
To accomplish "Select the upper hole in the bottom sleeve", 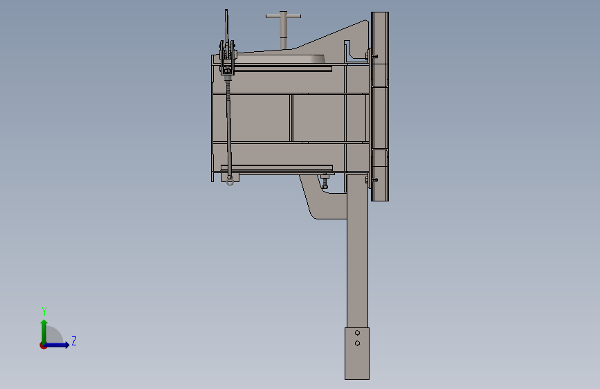I will click(x=357, y=333).
